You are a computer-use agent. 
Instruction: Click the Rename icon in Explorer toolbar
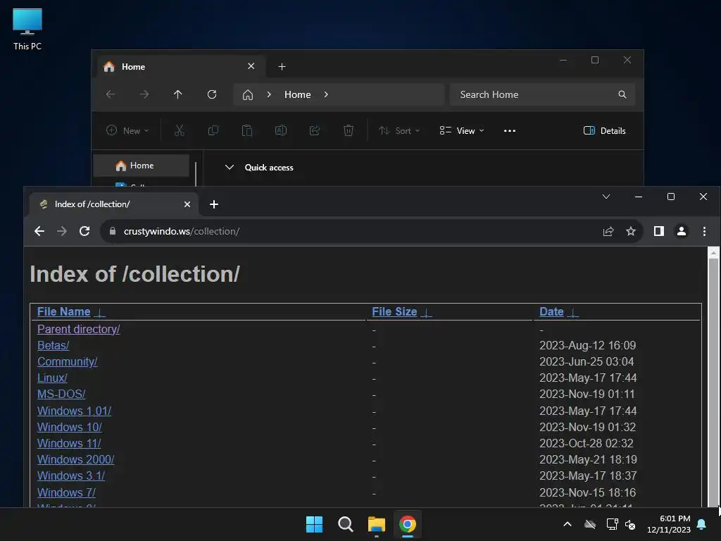pyautogui.click(x=281, y=130)
